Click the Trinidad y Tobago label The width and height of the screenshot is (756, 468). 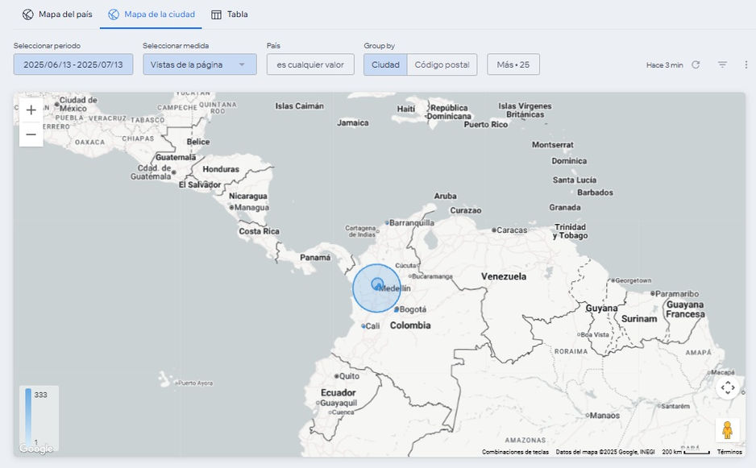click(570, 231)
